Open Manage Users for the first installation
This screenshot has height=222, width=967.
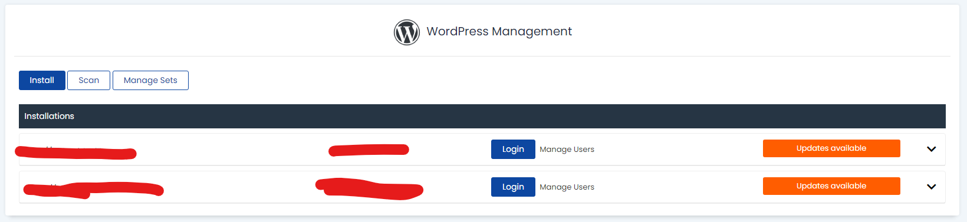567,150
